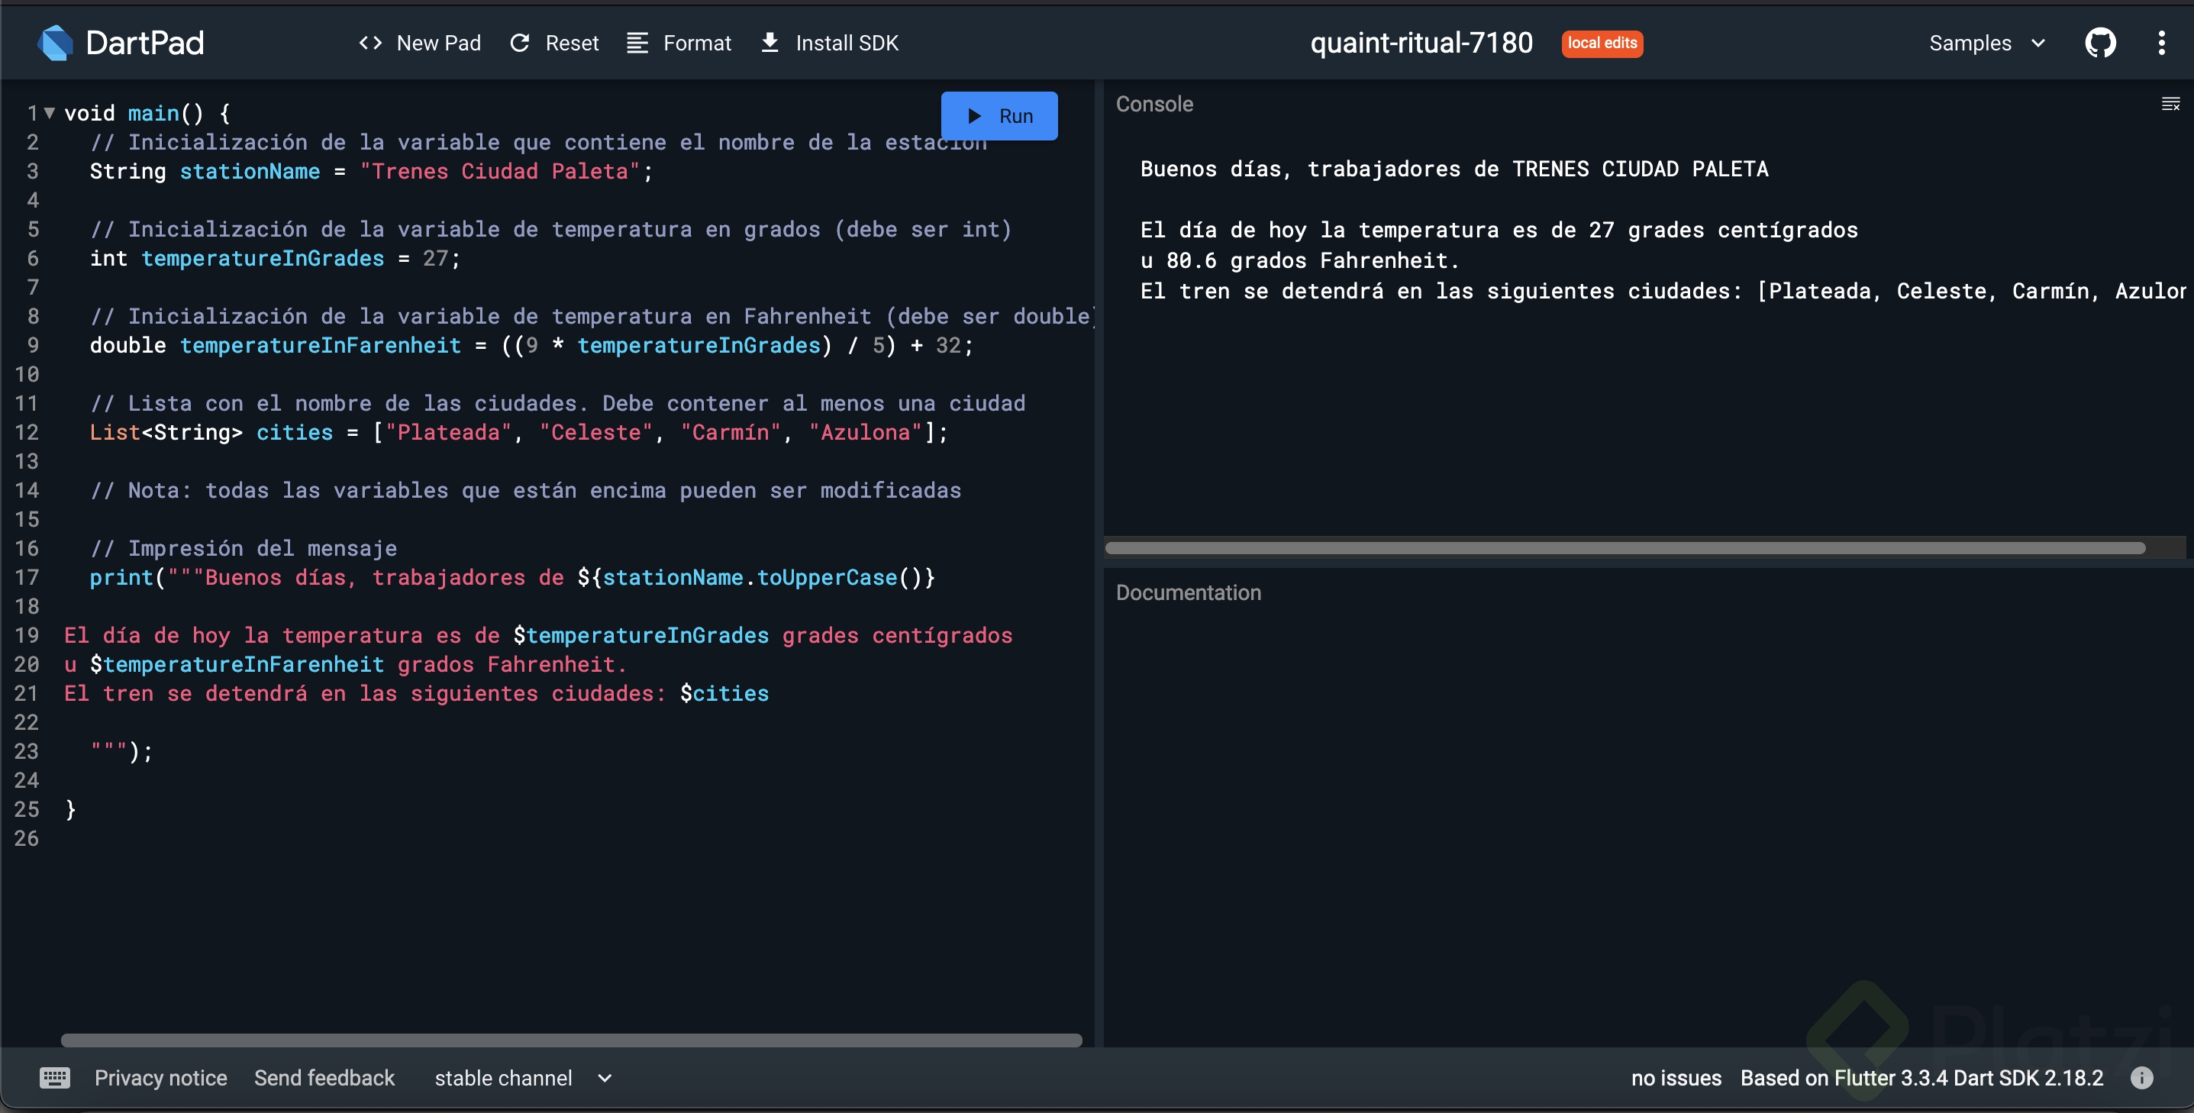Click the no issues status text
Screen dimensions: 2194x1113
1676,1078
